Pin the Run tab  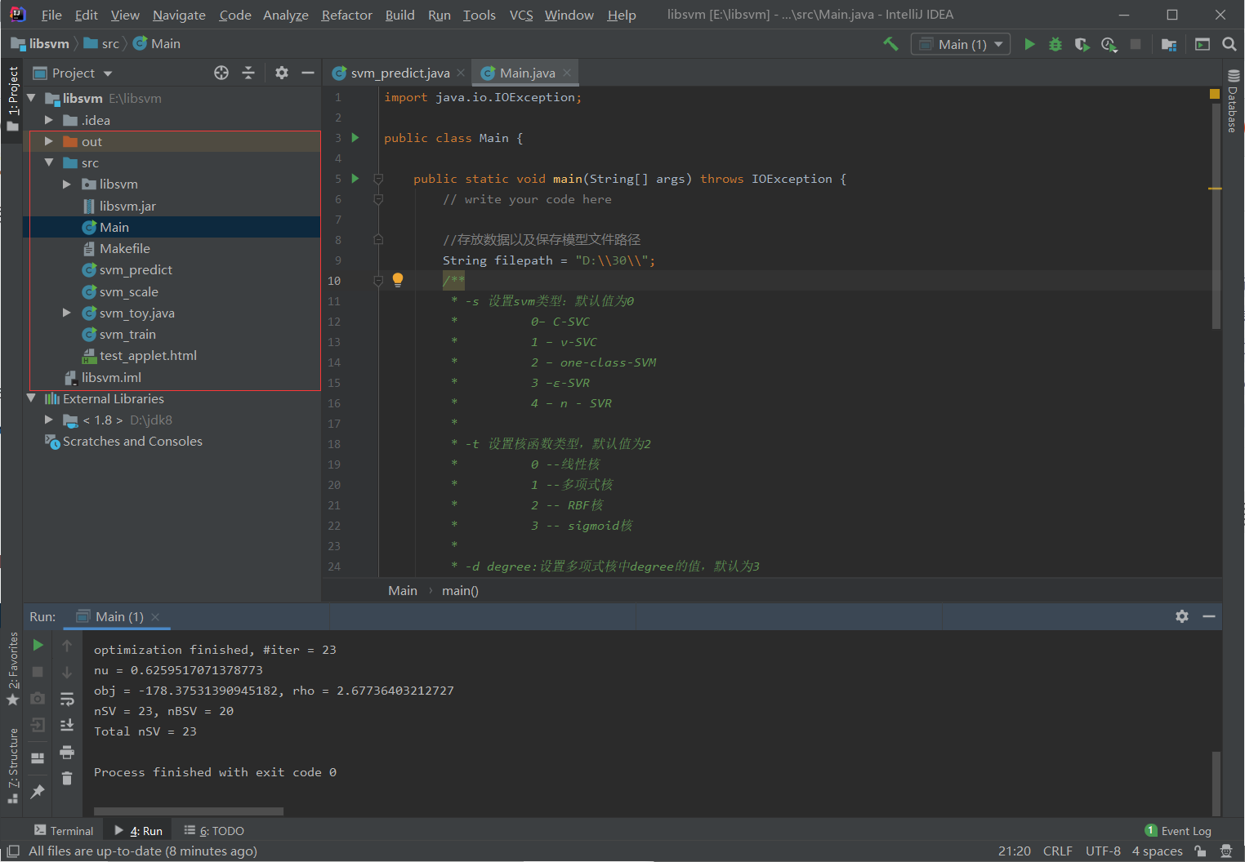38,792
